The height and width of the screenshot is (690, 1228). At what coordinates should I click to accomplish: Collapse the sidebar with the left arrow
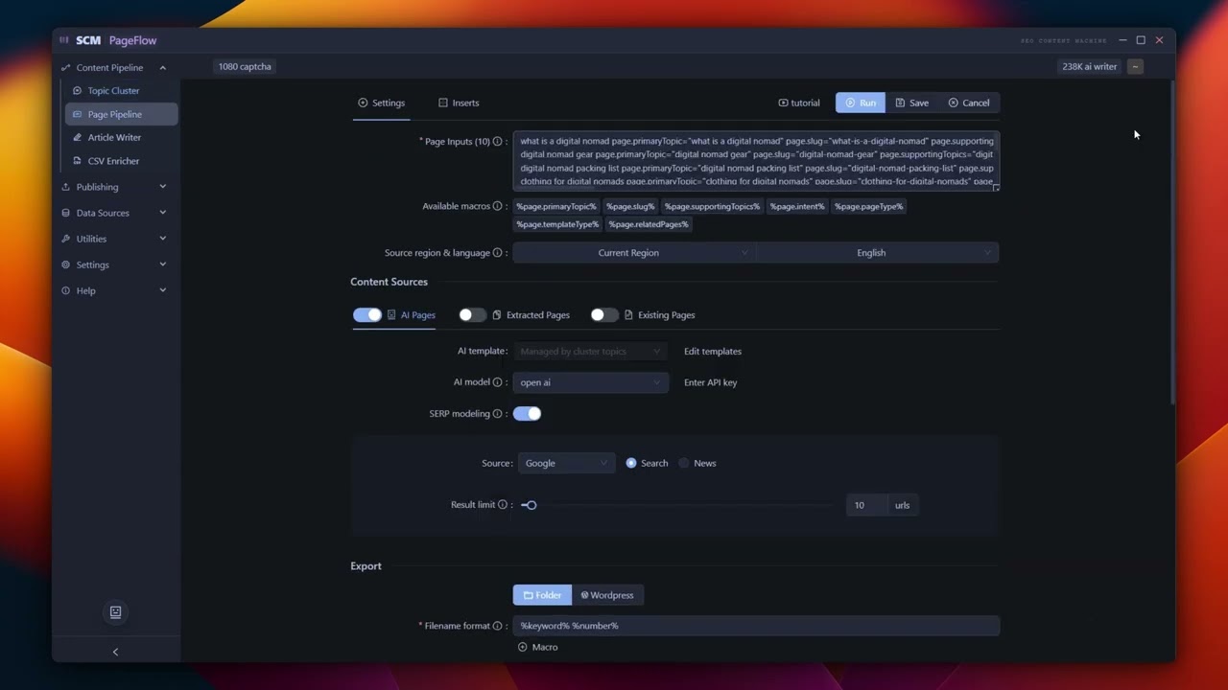pos(115,653)
